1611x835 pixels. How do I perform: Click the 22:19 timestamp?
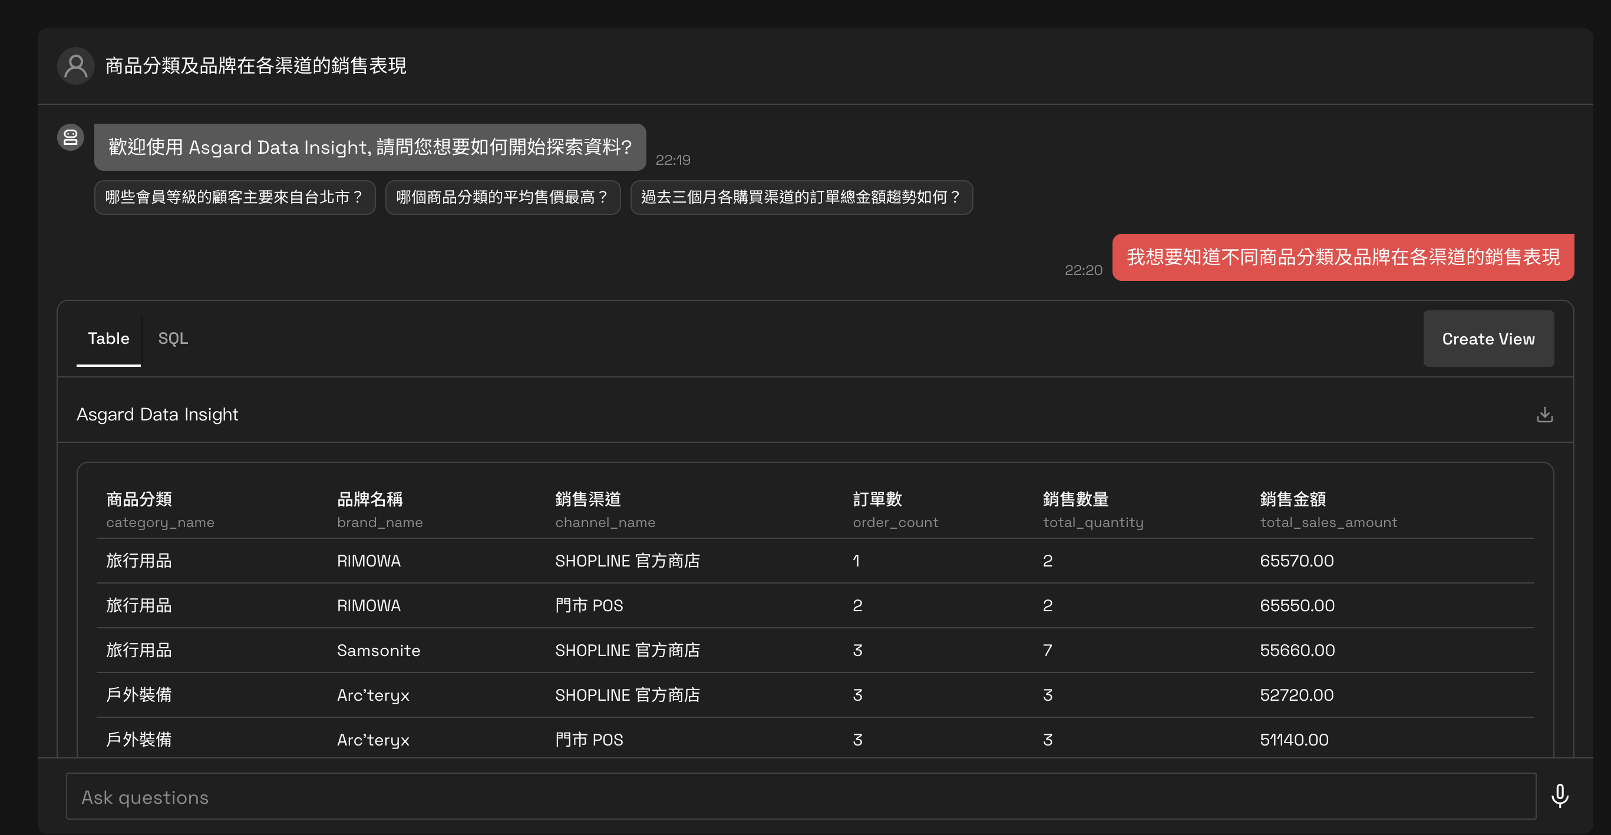click(x=673, y=160)
